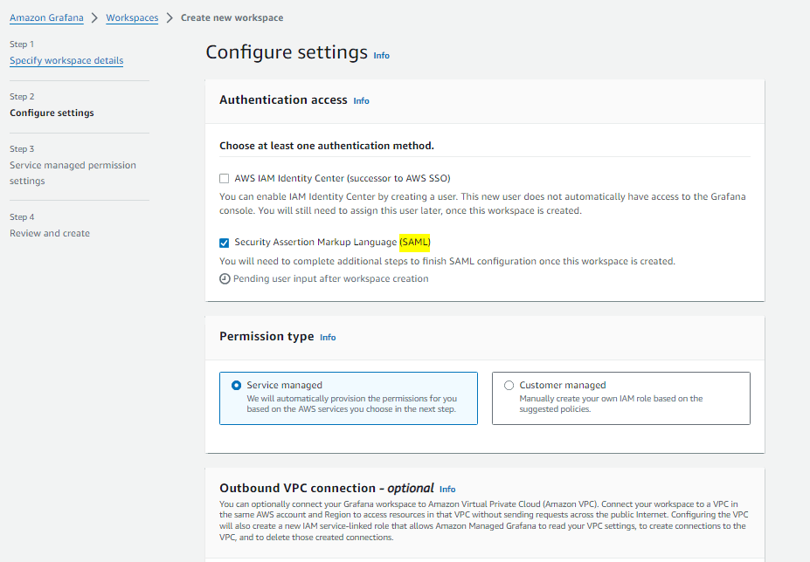810x562 pixels.
Task: Enable AWS IAM Identity Center checkbox
Action: [x=225, y=179]
